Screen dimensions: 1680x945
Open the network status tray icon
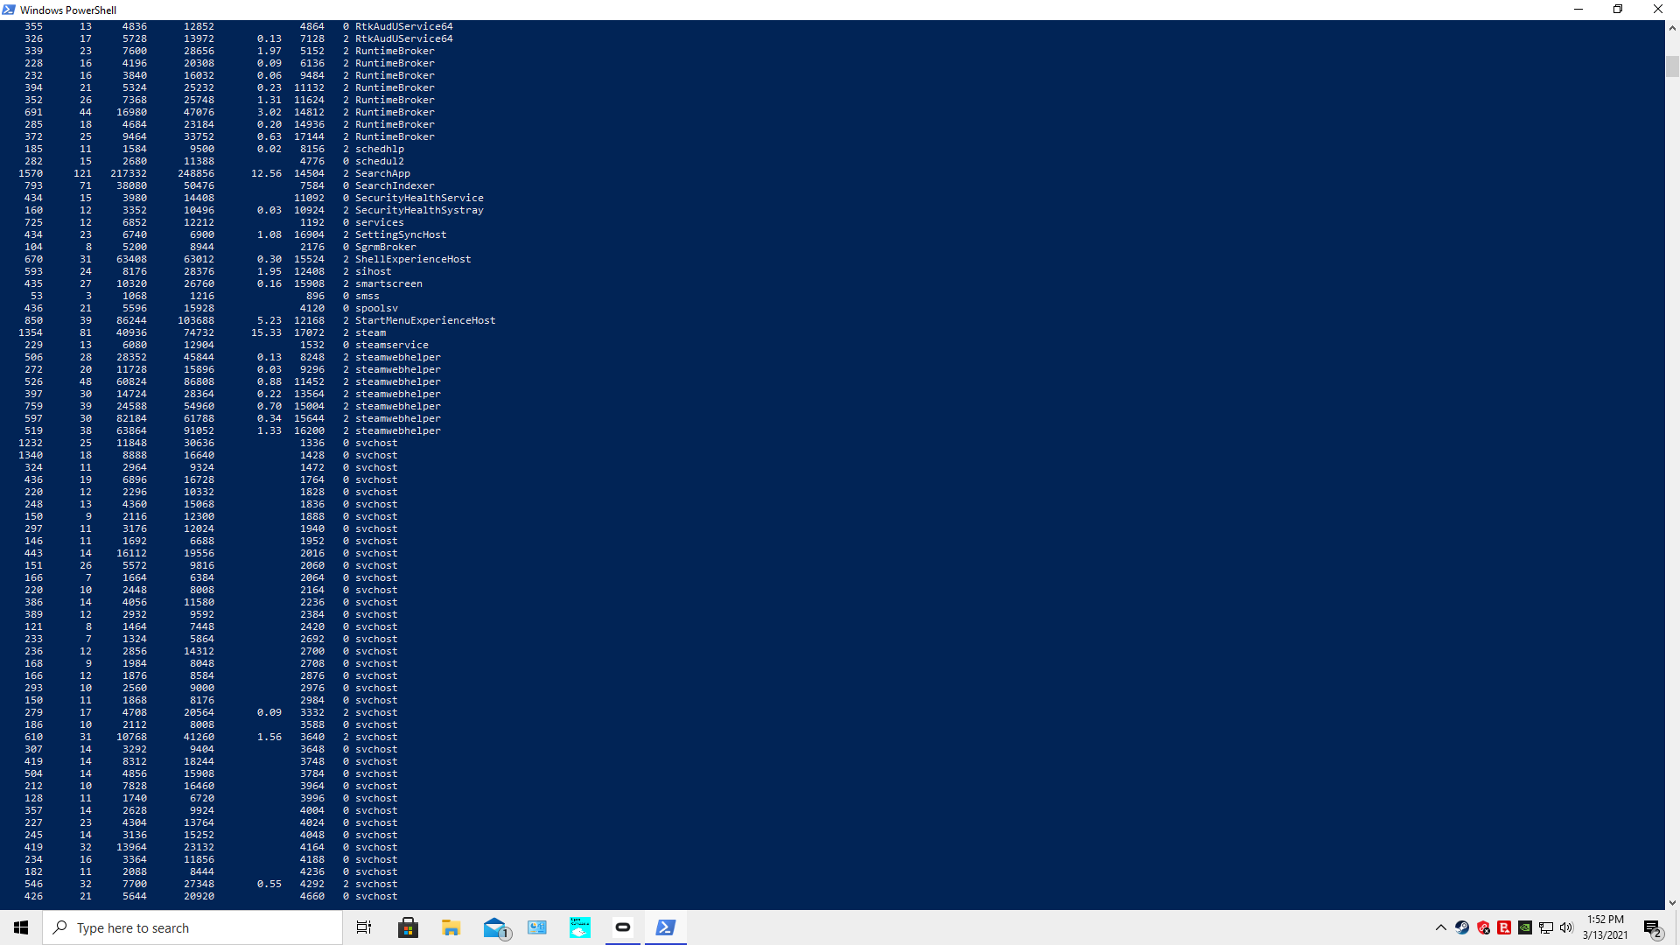coord(1546,927)
